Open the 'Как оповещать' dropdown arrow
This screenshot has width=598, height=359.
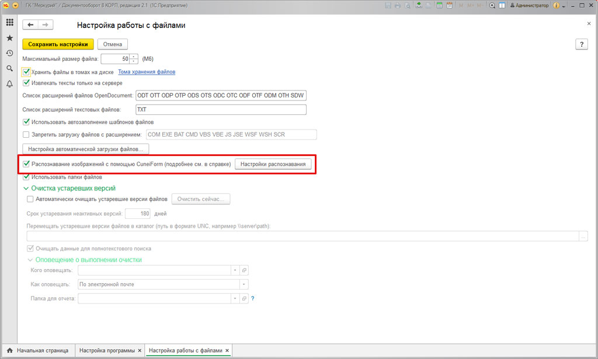(244, 284)
